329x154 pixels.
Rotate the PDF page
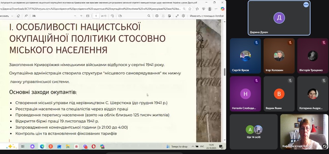tap(112, 16)
